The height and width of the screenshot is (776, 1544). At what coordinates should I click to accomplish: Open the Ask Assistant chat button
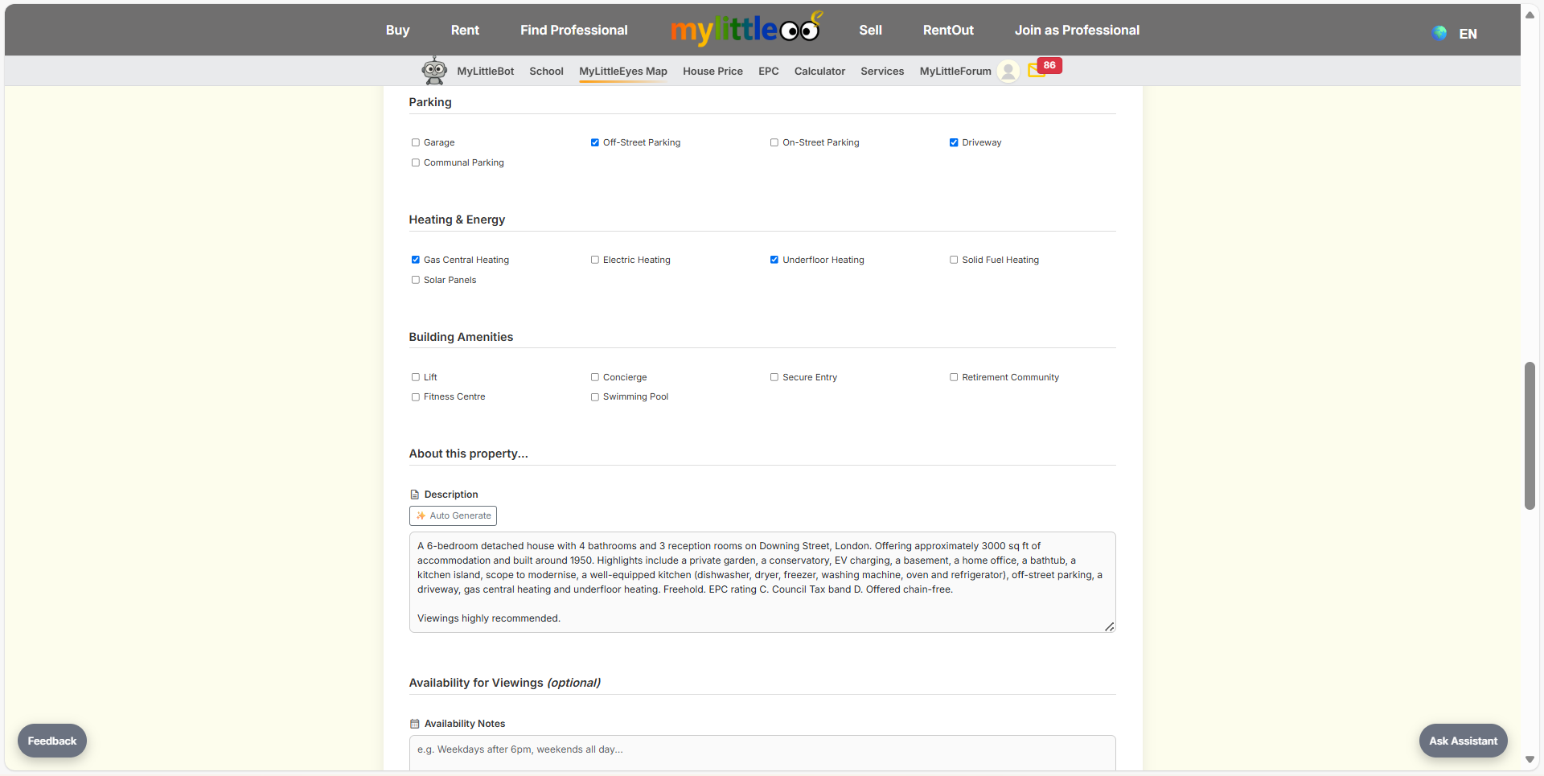pyautogui.click(x=1463, y=741)
